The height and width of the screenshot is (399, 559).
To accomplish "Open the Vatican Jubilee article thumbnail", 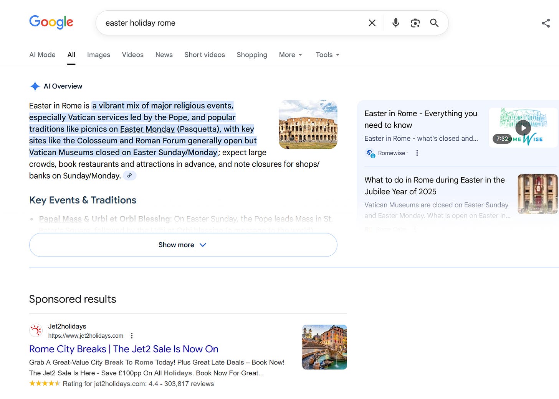I will coord(537,194).
